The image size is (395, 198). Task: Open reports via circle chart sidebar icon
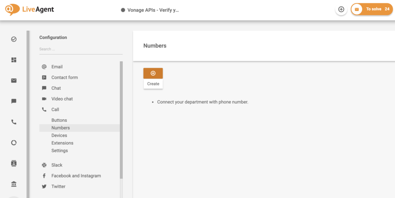click(14, 143)
